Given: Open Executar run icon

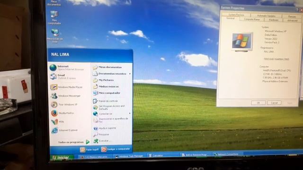Looking at the screenshot, I should 96,141.
